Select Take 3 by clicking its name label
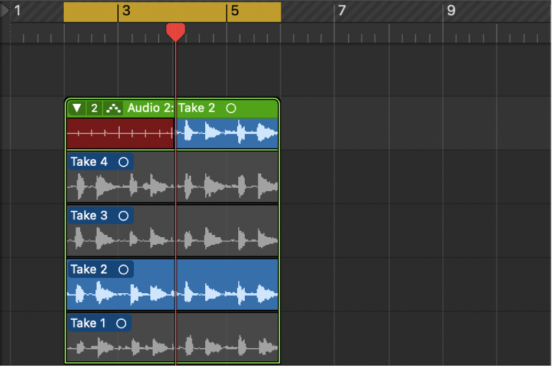552x367 pixels. [89, 215]
